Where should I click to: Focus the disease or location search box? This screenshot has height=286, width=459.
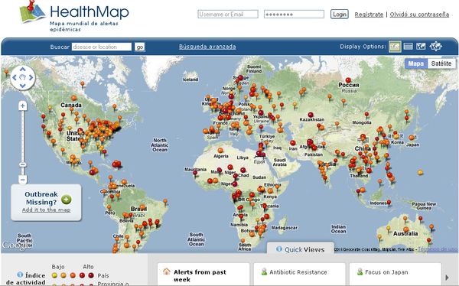coord(102,47)
